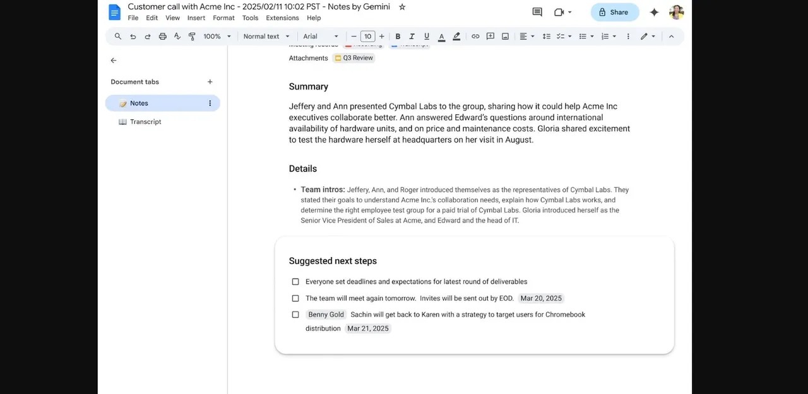The image size is (808, 394).
Task: Click the Details heading
Action: pos(303,168)
